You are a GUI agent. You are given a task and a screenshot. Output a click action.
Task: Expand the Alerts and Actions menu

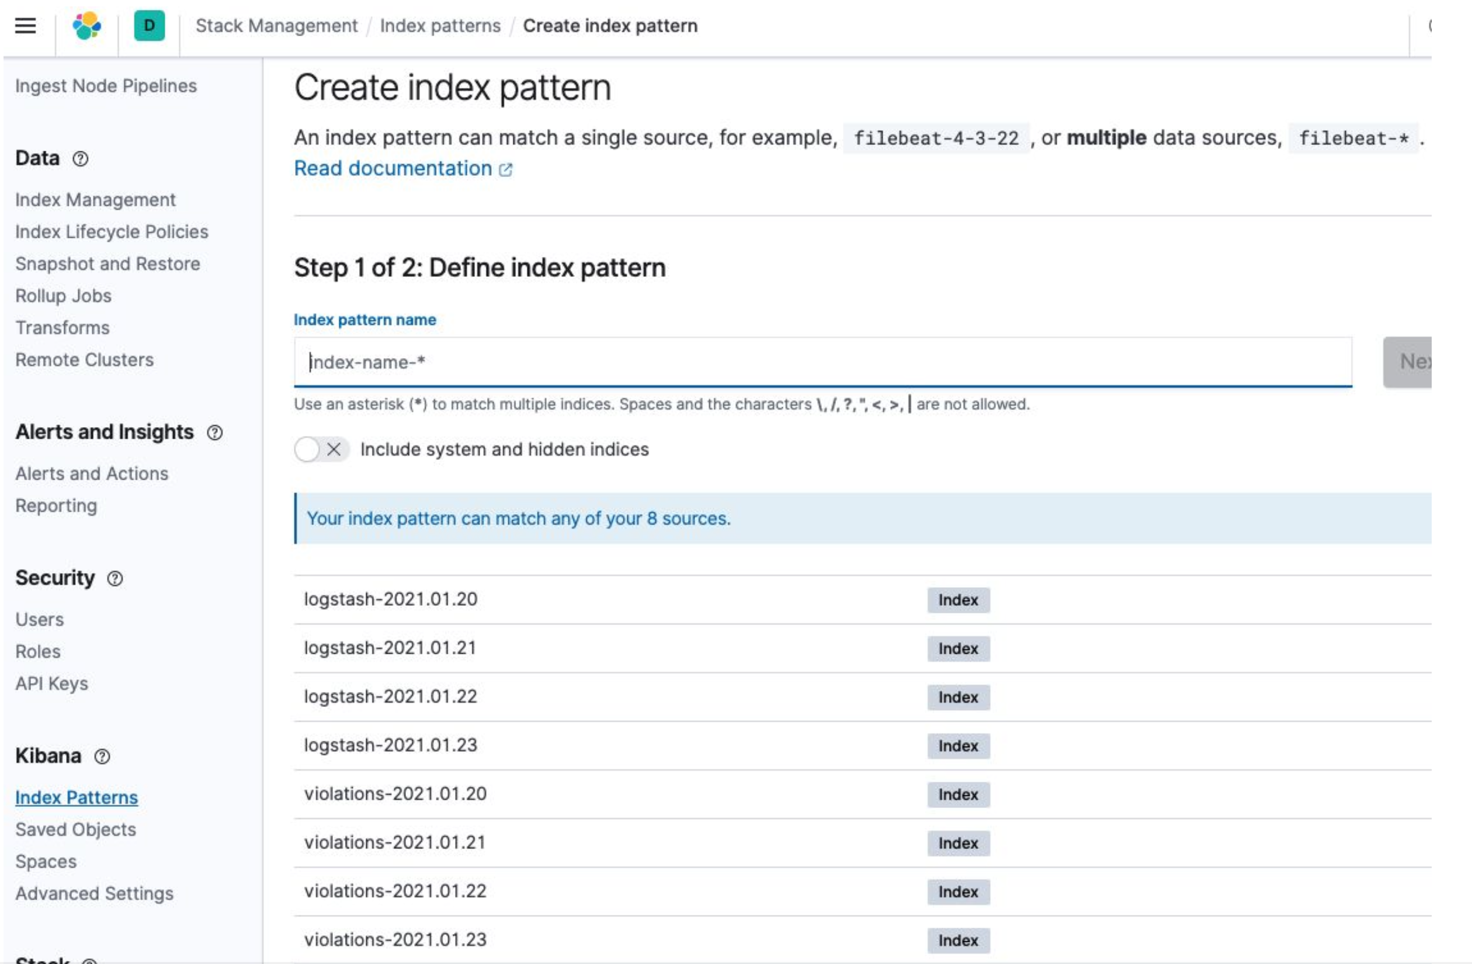pyautogui.click(x=91, y=473)
